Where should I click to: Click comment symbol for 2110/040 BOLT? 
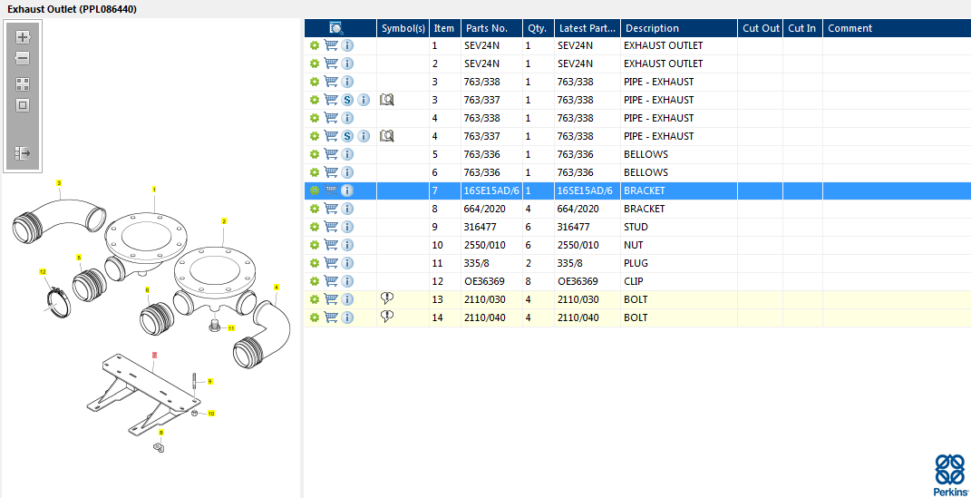click(x=387, y=317)
